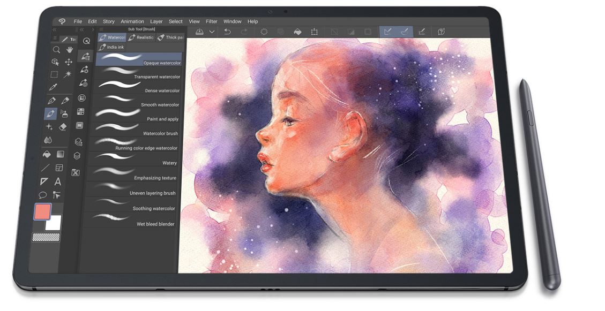
Task: Switch to the Thick paint brush tab
Action: [x=170, y=37]
